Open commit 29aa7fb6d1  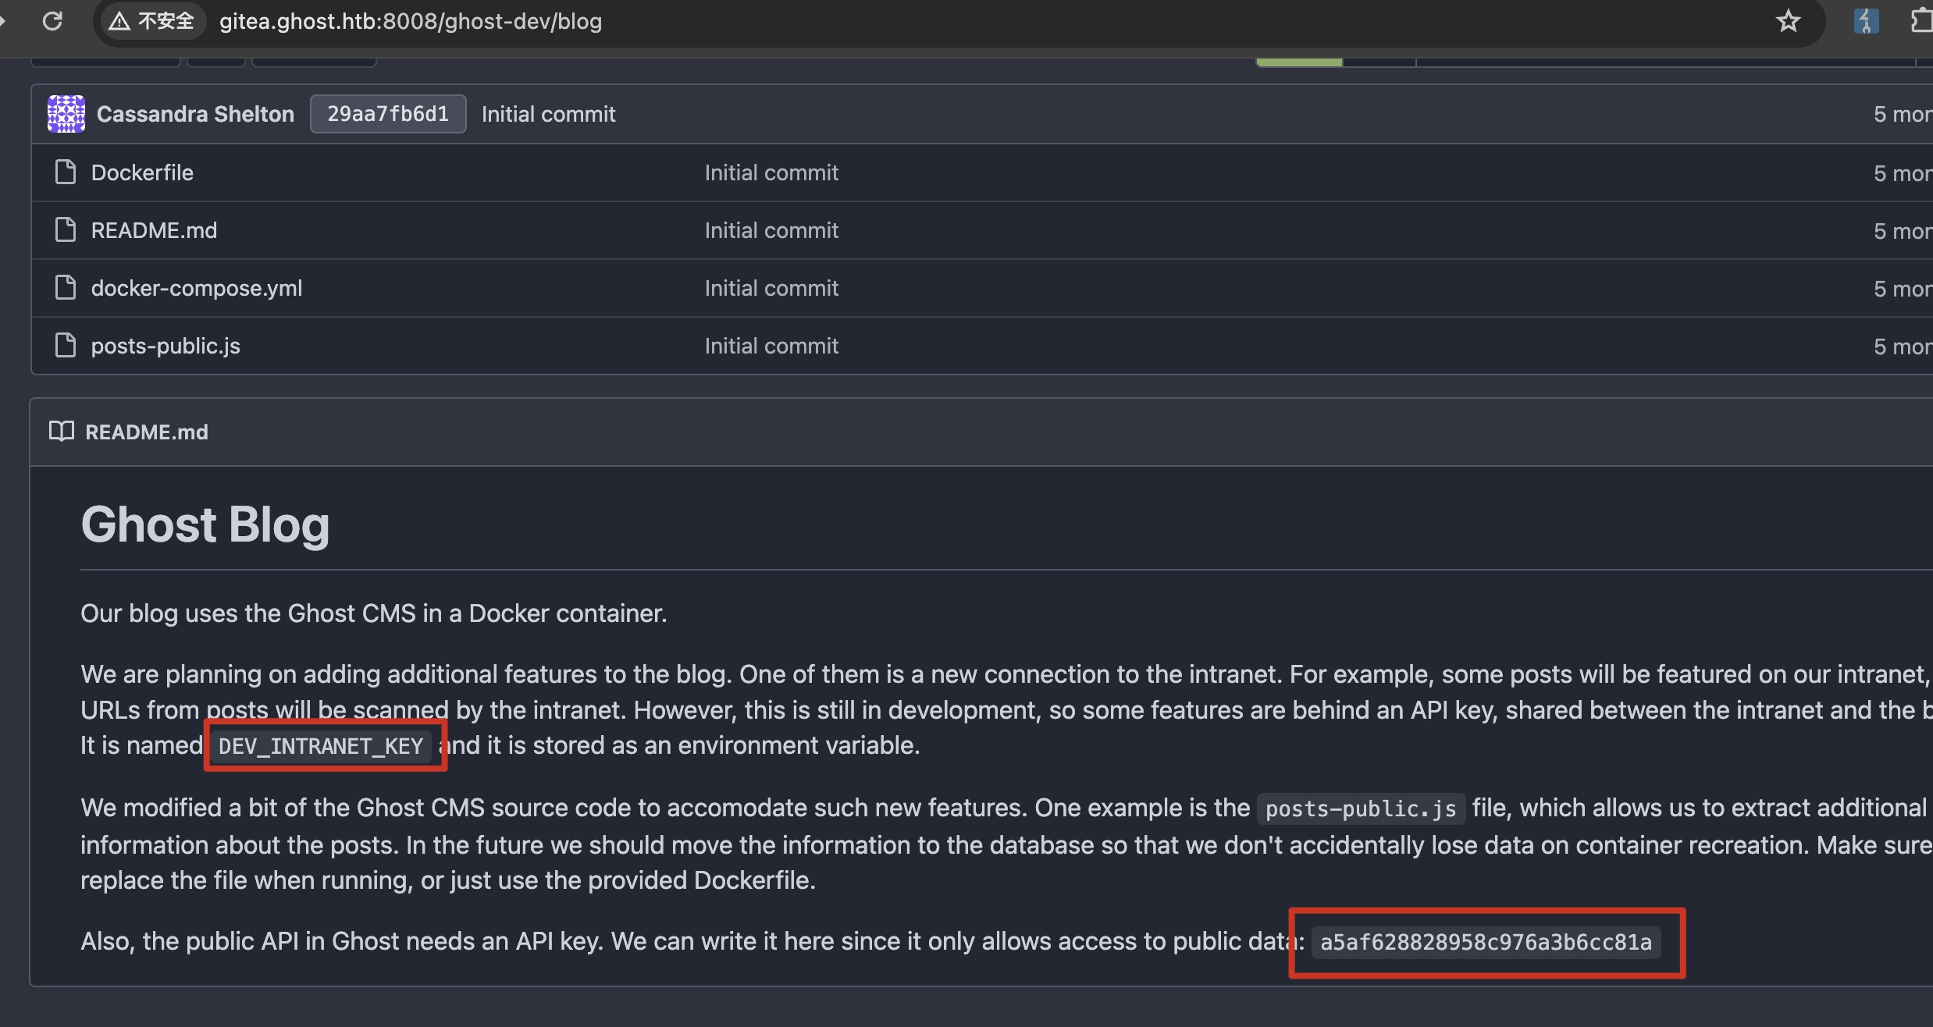click(388, 114)
